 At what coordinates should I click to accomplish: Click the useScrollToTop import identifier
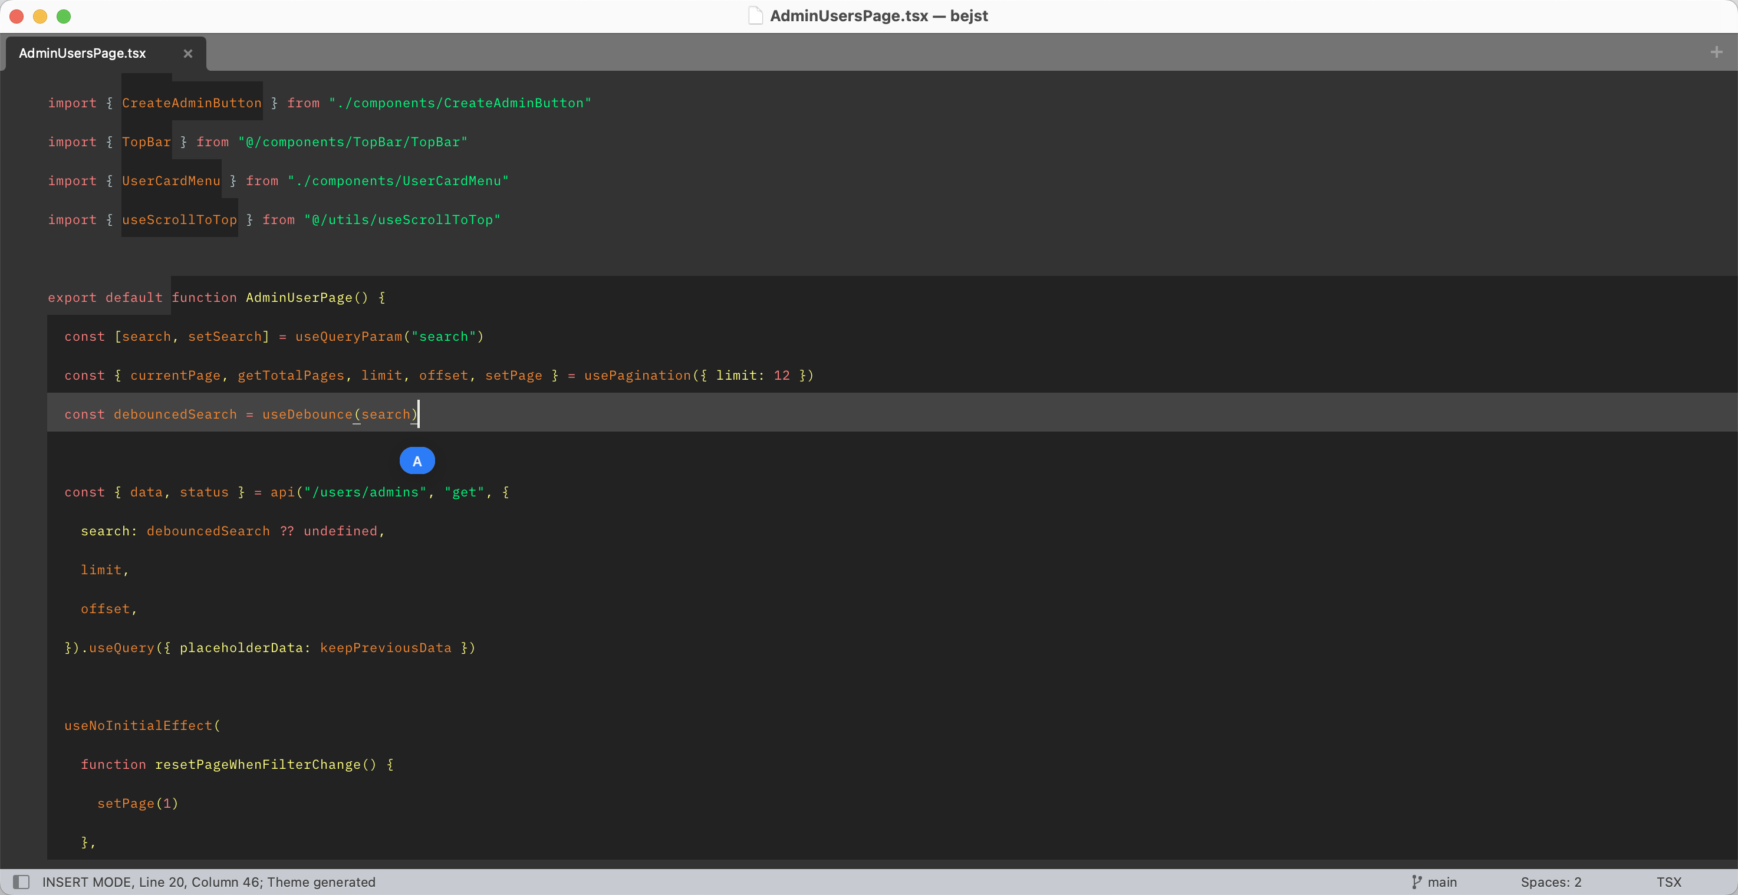tap(179, 219)
